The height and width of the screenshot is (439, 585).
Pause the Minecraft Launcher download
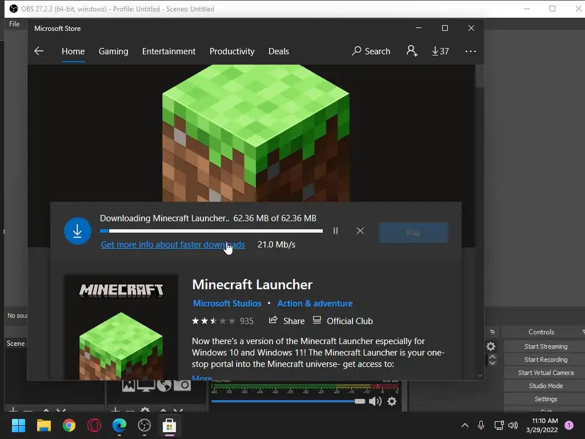[x=335, y=231]
